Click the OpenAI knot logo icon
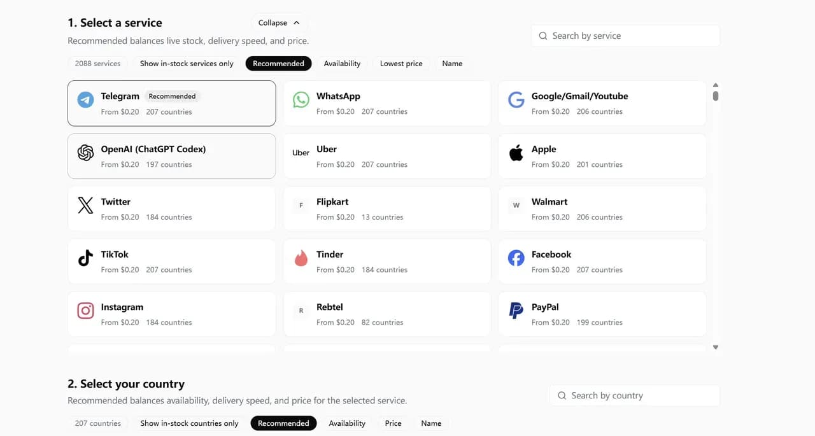The height and width of the screenshot is (436, 815). pos(85,152)
